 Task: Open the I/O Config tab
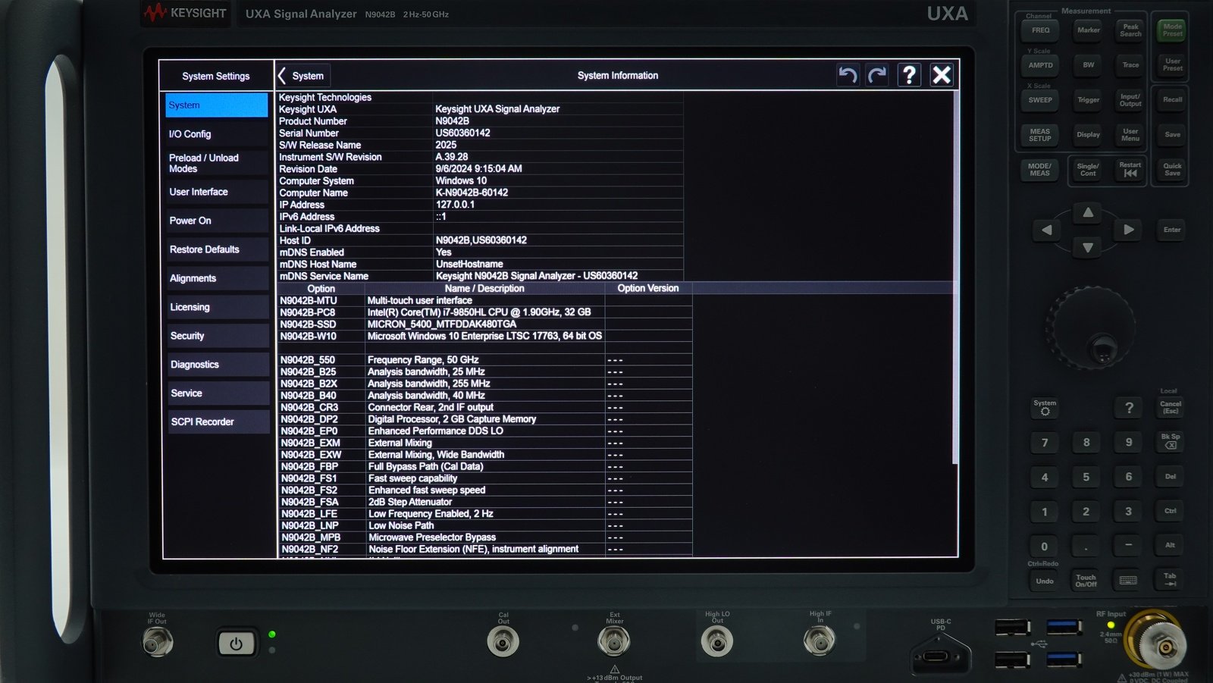[x=217, y=134]
